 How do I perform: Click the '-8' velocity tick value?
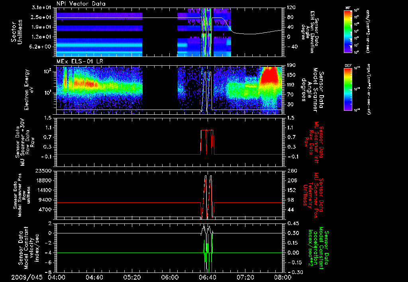[48, 272]
